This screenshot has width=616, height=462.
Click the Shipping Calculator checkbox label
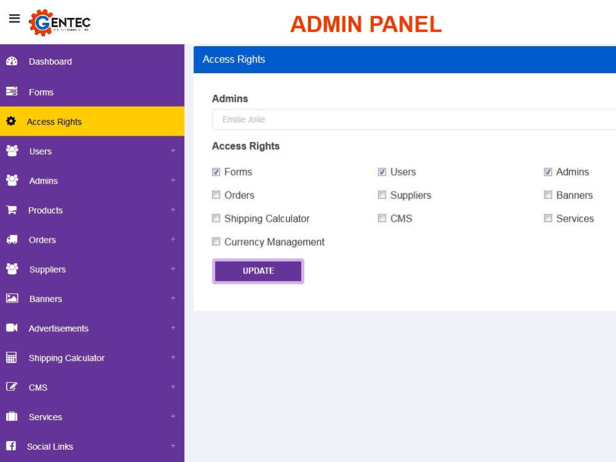click(267, 219)
